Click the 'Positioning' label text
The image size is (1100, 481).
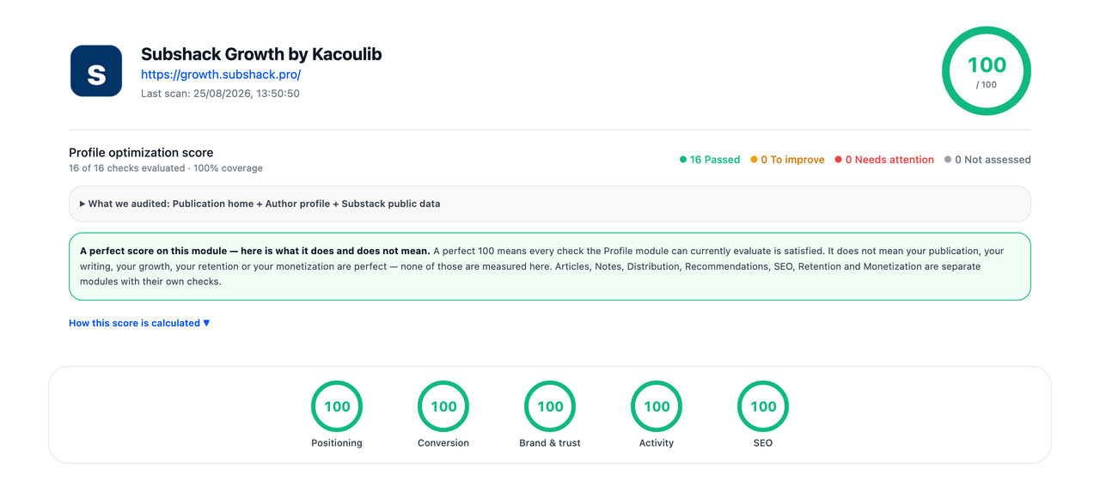337,443
